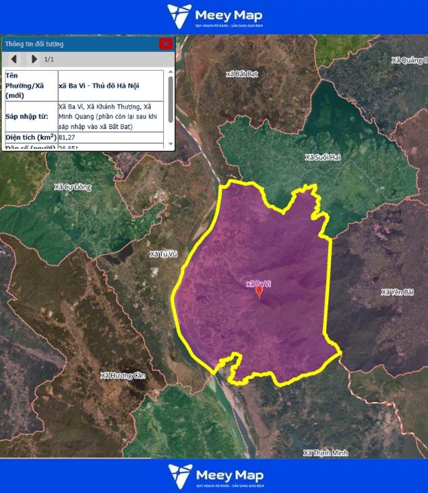Click the Diện tích value 81,27
The image size is (428, 493).
tap(67, 138)
